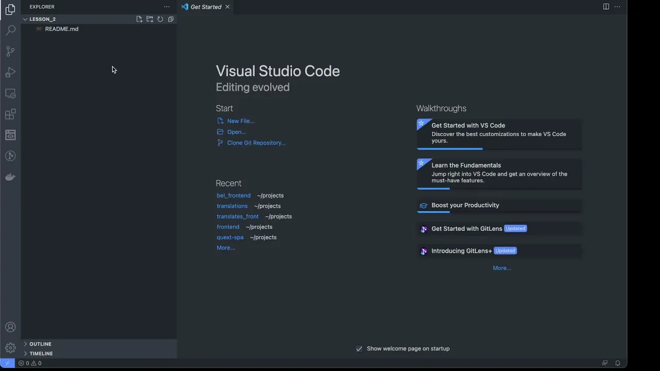The width and height of the screenshot is (660, 371).
Task: Refresh the Explorer file tree
Action: click(x=160, y=19)
